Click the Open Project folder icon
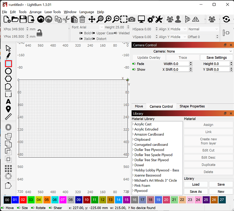Screen dimensions: 234x211 15,19
